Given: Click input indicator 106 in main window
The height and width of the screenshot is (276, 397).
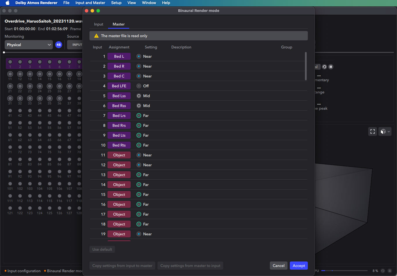Looking at the screenshot, I should (x=60, y=184).
